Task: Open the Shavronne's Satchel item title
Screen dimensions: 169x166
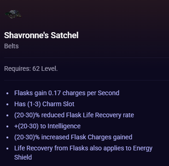Action: [41, 35]
